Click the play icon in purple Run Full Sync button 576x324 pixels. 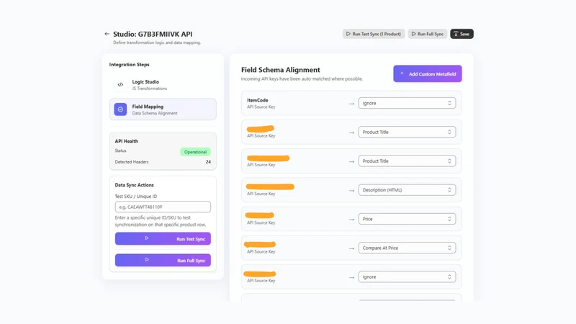pyautogui.click(x=147, y=260)
